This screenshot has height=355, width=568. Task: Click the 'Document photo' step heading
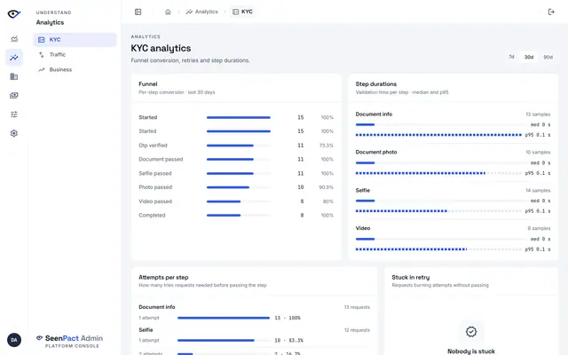(376, 152)
